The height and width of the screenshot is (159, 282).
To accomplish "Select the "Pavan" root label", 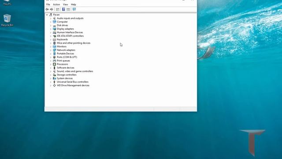I will pos(56,15).
